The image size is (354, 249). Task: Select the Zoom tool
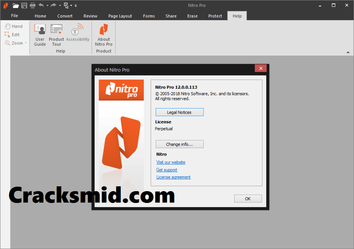[x=14, y=43]
